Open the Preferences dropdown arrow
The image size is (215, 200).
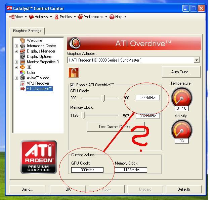point(106,17)
